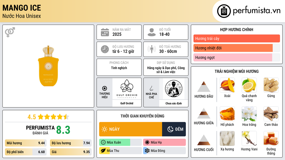Click the 4.5 rating number
Screen dimensions: 285x160
point(32,117)
